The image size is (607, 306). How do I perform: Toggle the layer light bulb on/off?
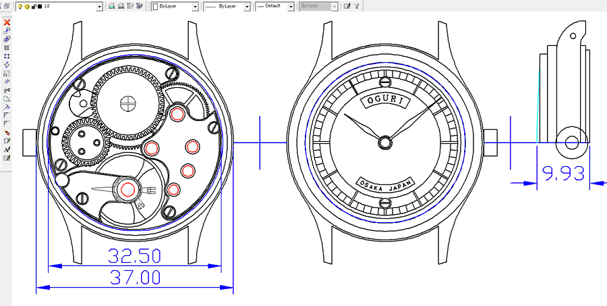[x=20, y=6]
